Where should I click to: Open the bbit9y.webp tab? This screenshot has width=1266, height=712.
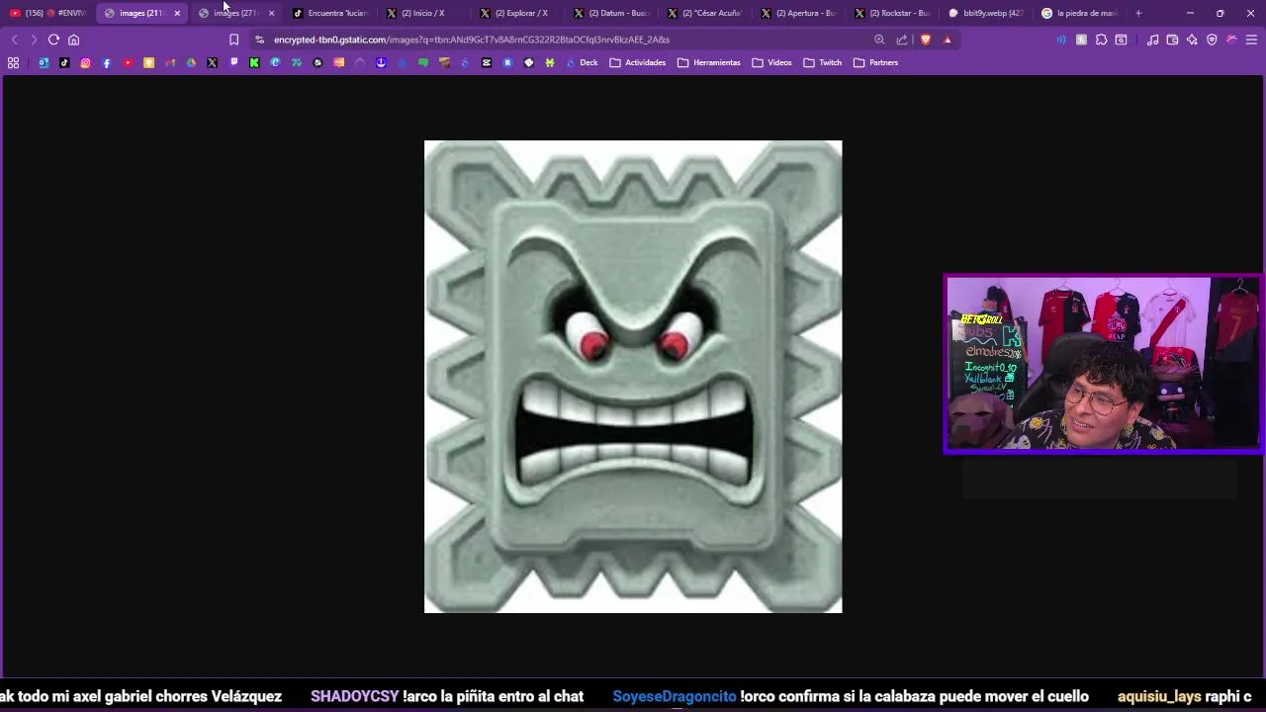click(987, 13)
